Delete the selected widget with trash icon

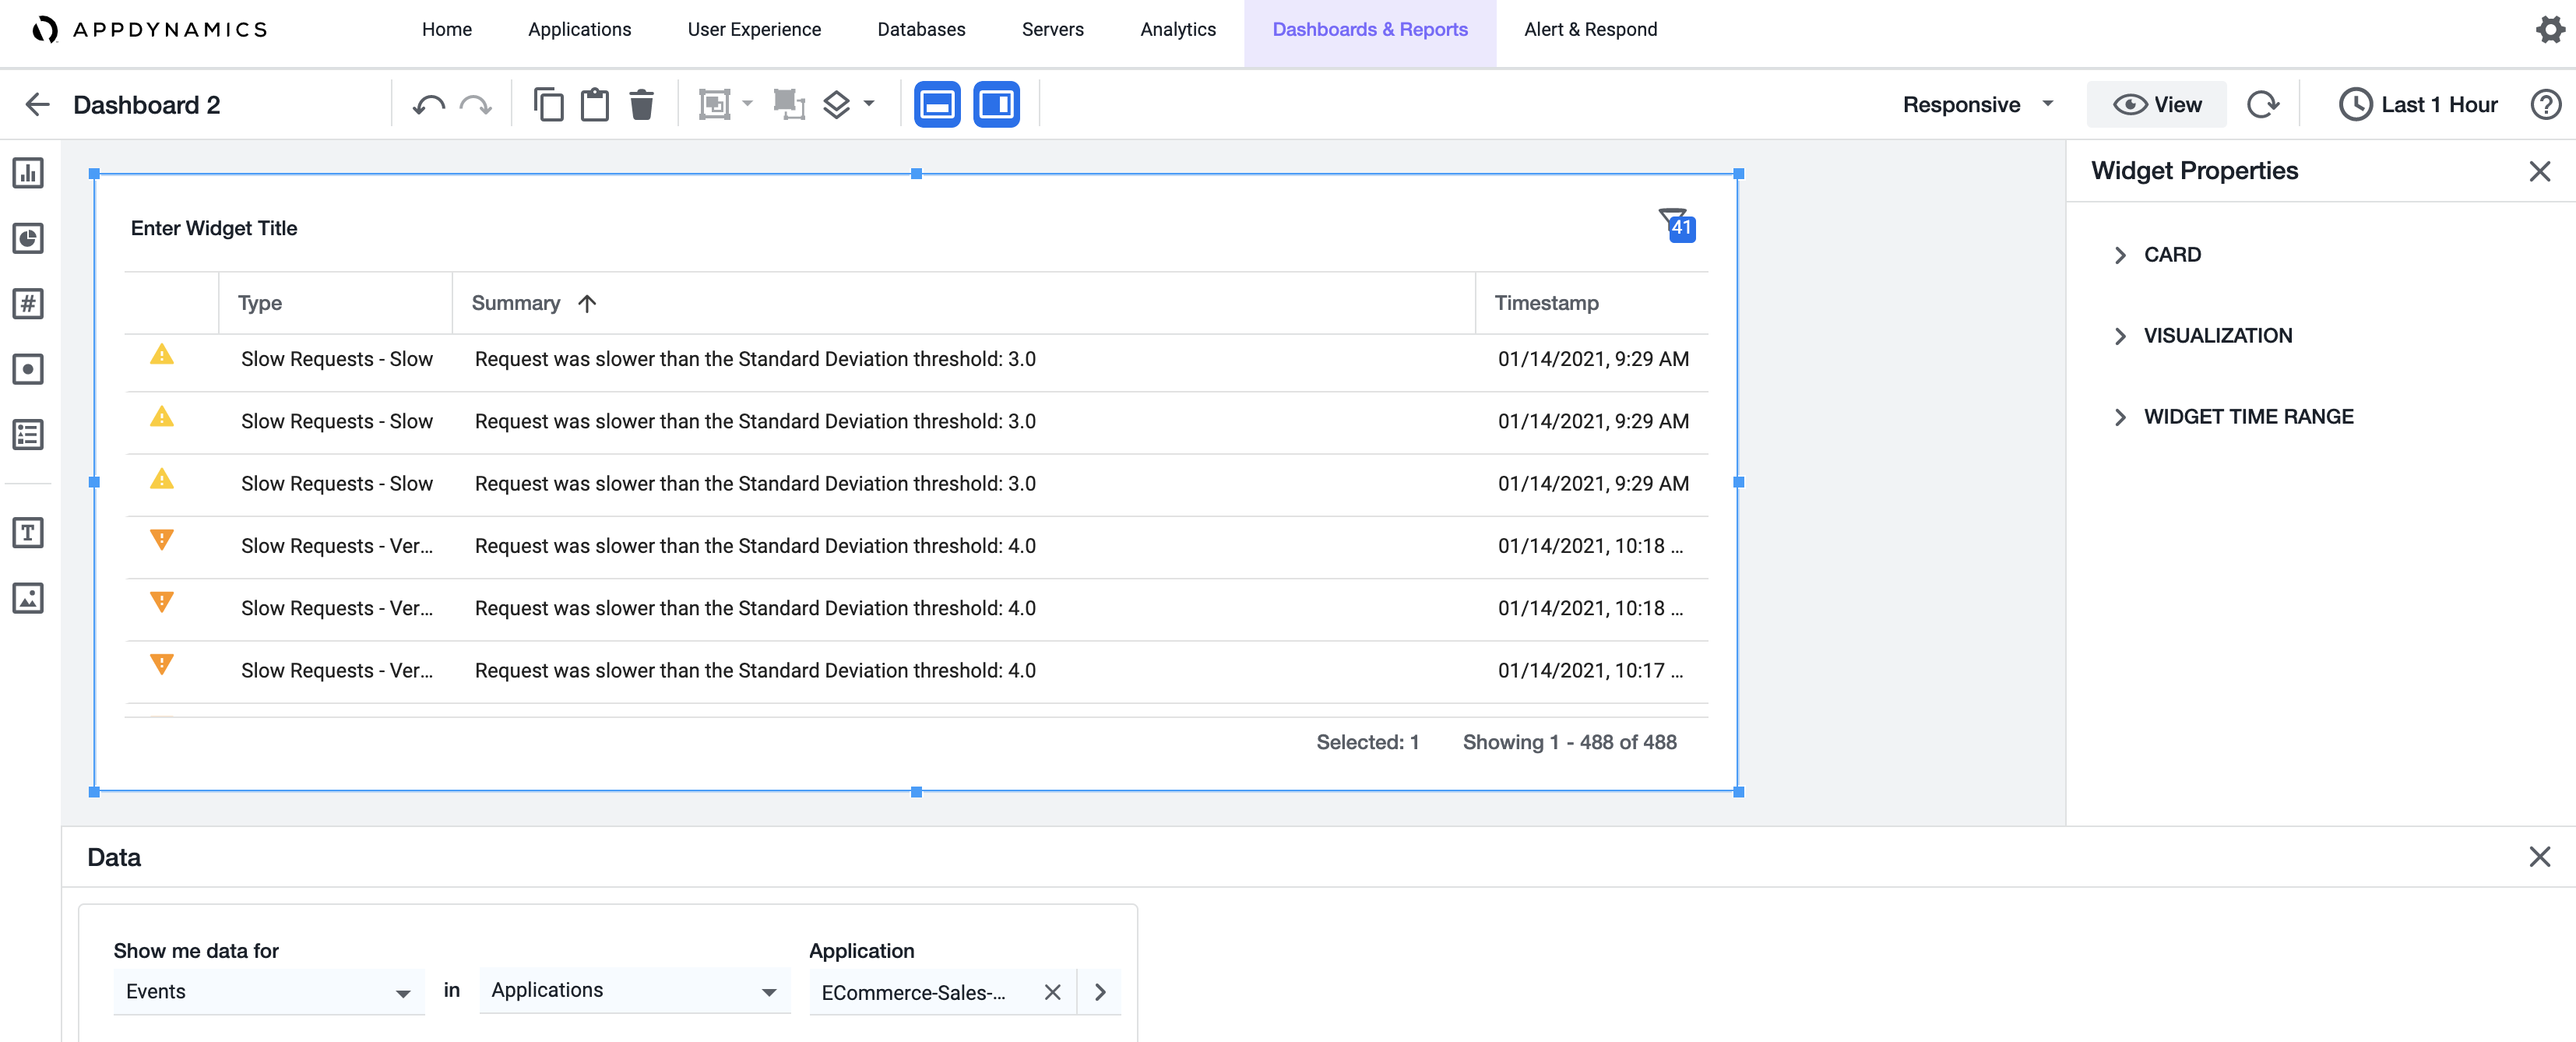click(642, 105)
